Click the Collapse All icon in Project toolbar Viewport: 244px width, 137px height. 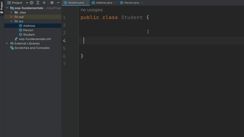point(44,3)
